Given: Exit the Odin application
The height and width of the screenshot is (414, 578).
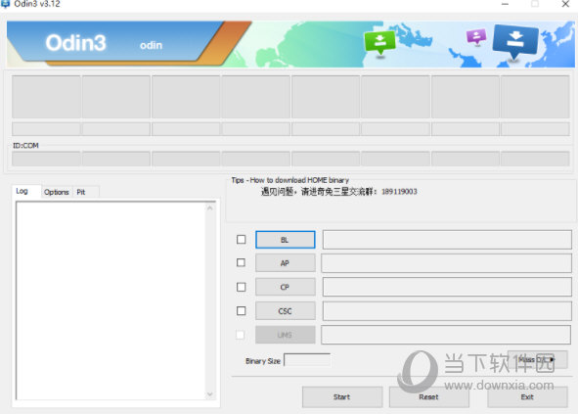Looking at the screenshot, I should tap(527, 397).
